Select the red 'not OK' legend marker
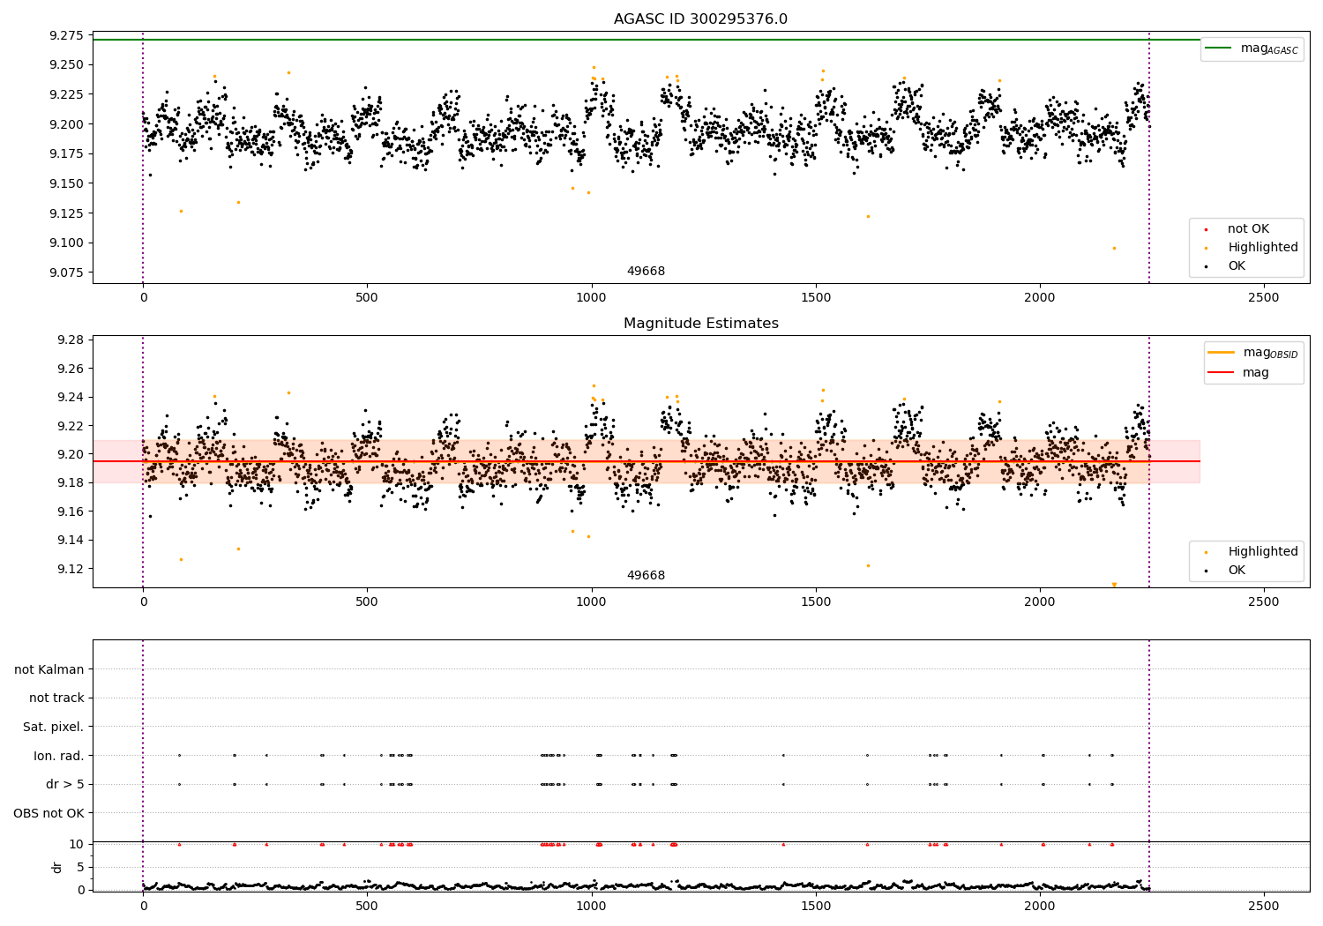The height and width of the screenshot is (926, 1323). (x=1207, y=229)
